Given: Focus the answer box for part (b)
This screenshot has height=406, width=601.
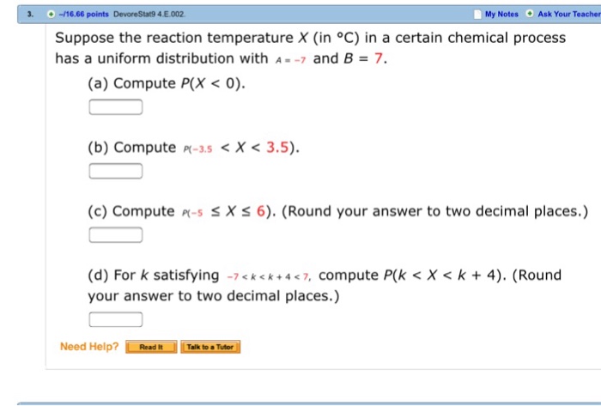Looking at the screenshot, I should pos(116,171).
